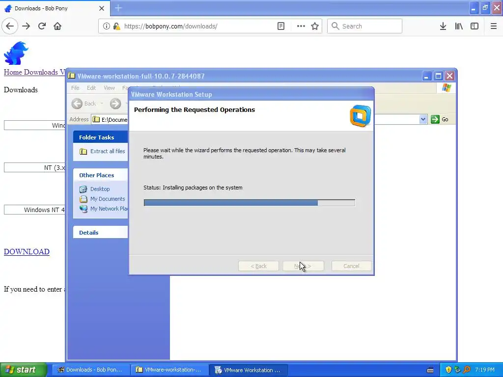Toggle reader view icon

click(x=281, y=27)
